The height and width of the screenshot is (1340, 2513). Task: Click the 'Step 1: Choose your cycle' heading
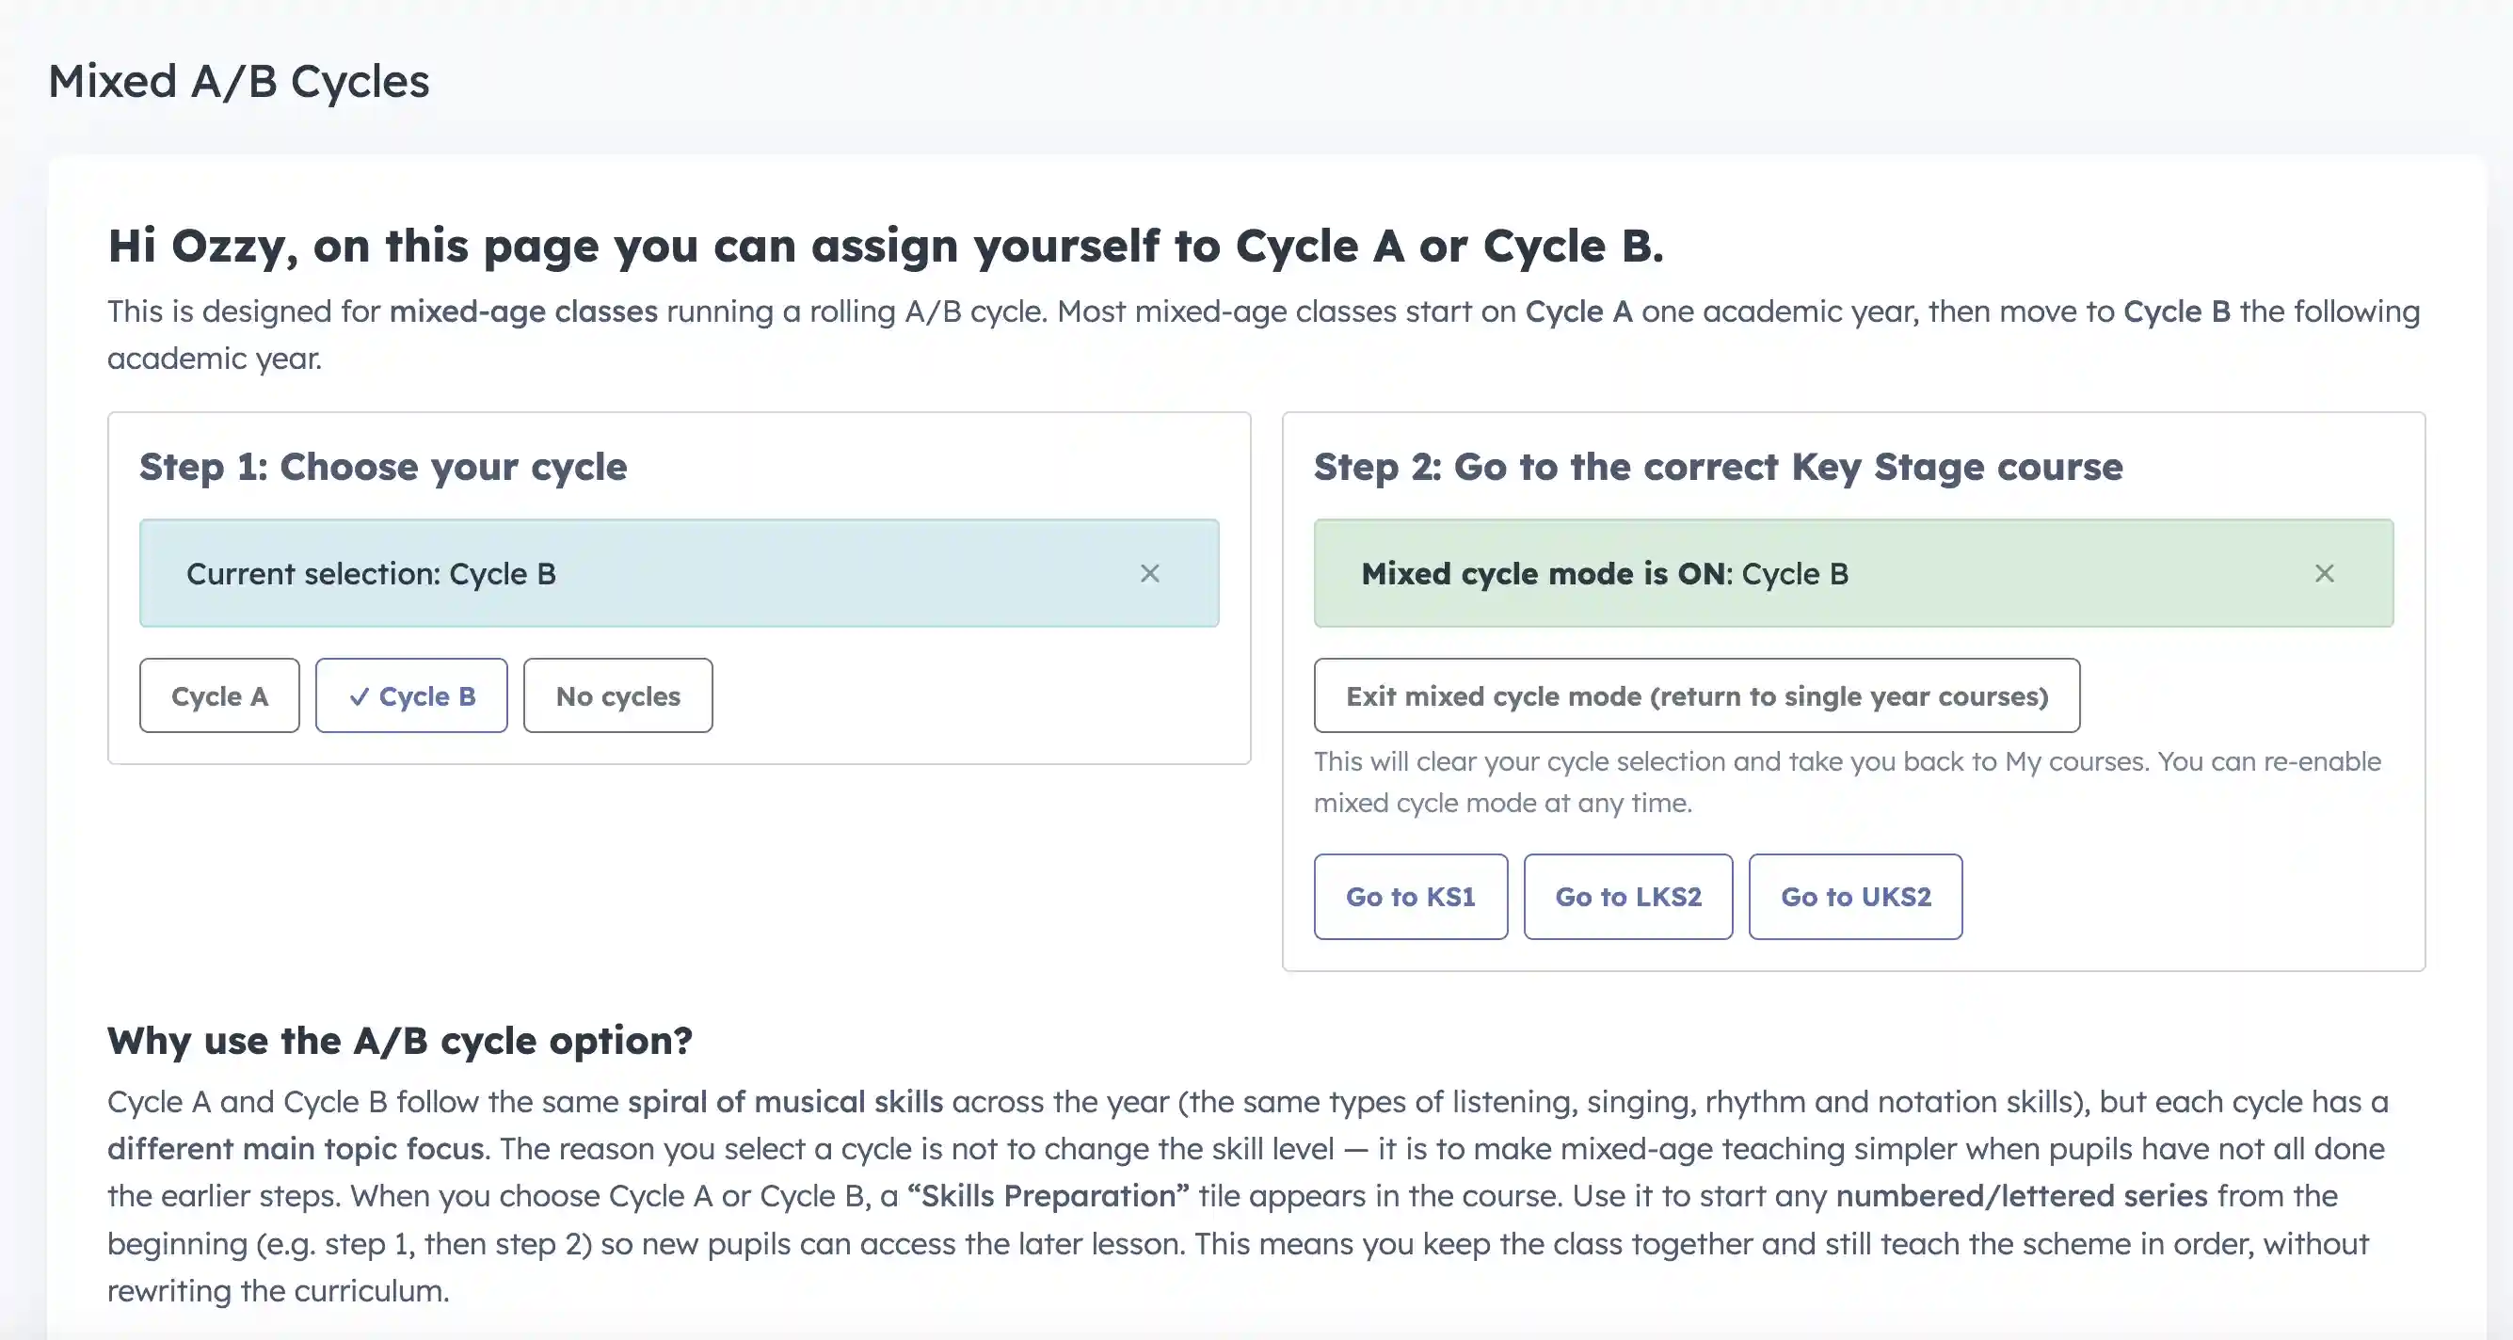coord(382,466)
